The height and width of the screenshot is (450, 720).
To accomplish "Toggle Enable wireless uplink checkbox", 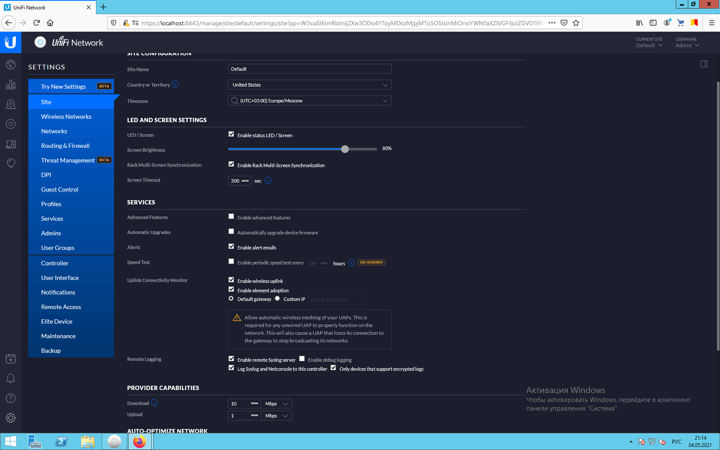I will (x=231, y=280).
